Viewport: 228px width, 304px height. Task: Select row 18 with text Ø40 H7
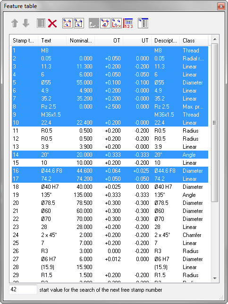[x=110, y=187]
